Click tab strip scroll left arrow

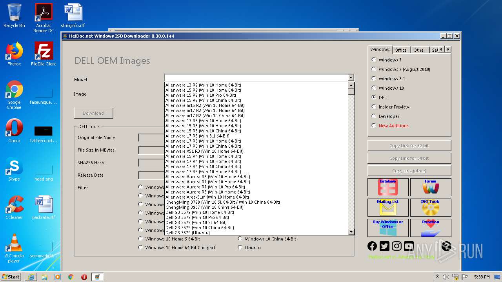[x=441, y=49]
